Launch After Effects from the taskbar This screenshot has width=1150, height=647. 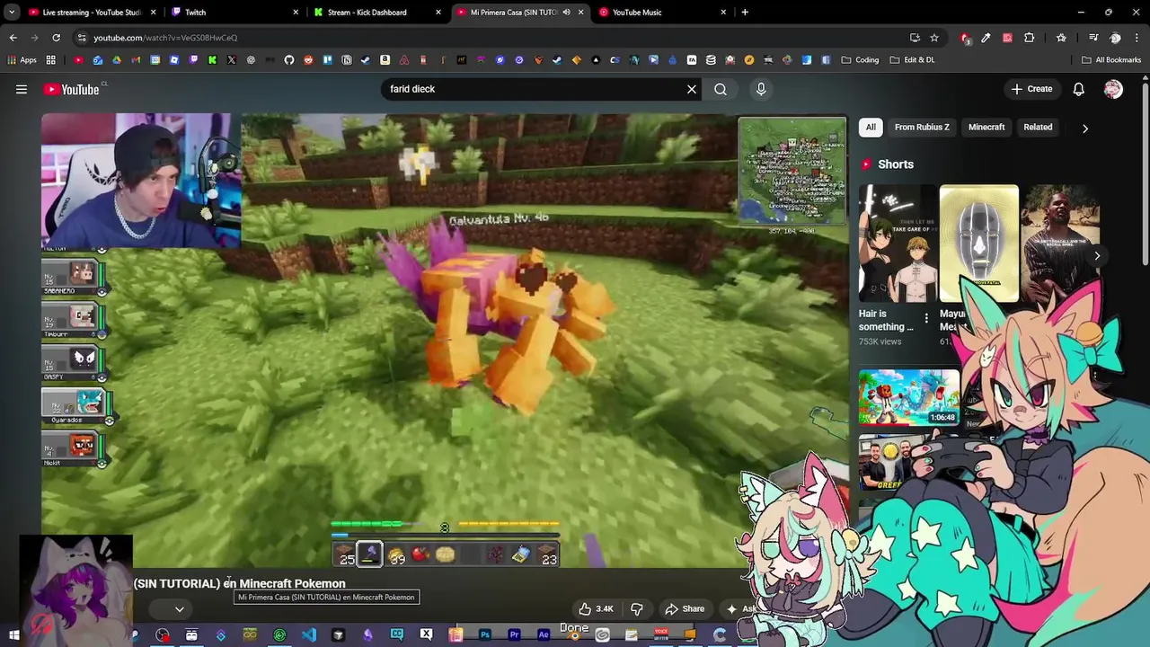(x=544, y=635)
